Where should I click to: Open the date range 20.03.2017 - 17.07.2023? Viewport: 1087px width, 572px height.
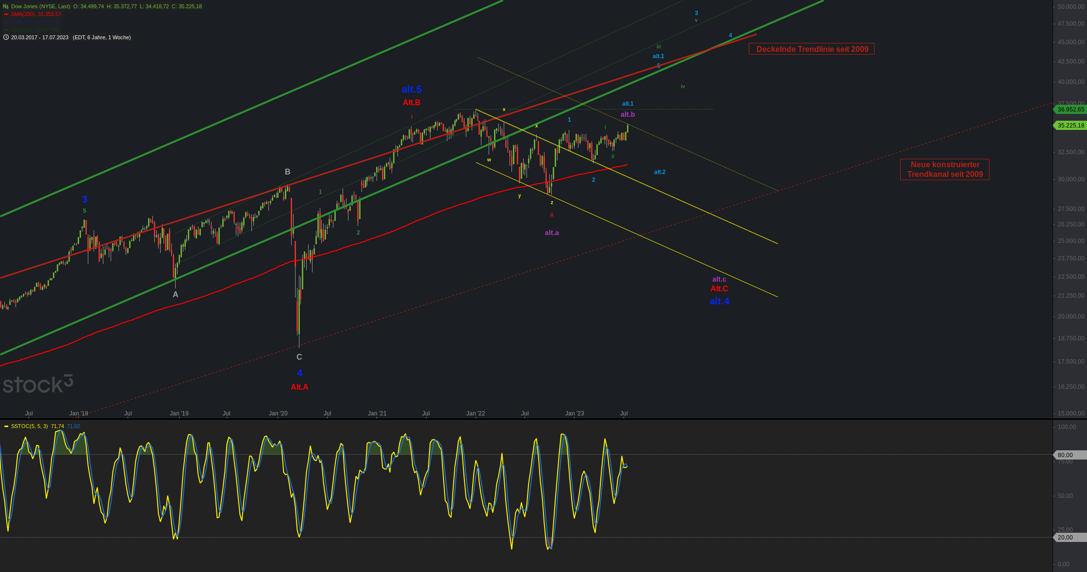point(40,37)
